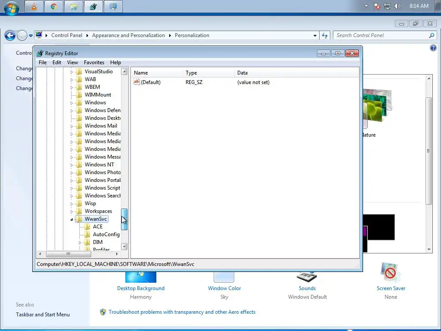This screenshot has width=441, height=331.
Task: Select the ACE subkey folder
Action: (x=98, y=227)
